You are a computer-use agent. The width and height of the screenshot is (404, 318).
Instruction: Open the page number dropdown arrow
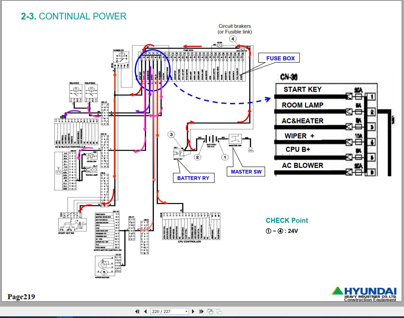(186, 312)
